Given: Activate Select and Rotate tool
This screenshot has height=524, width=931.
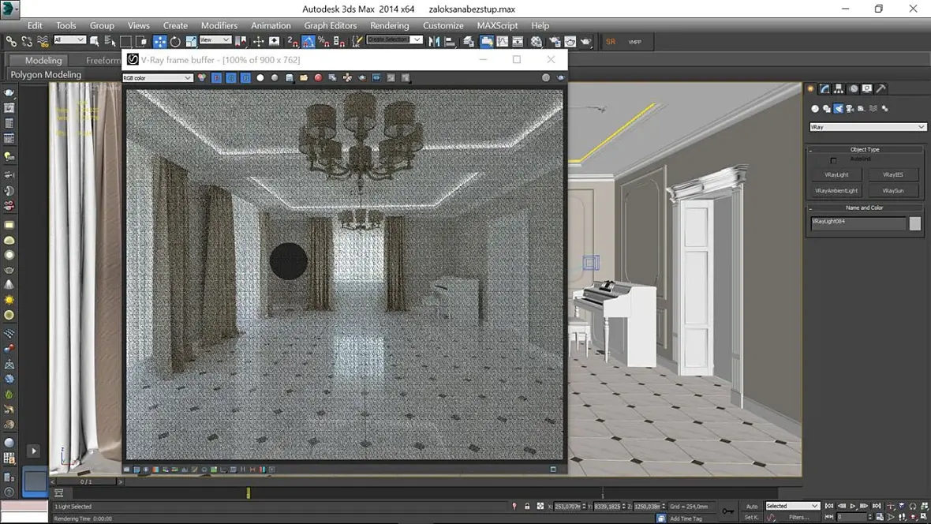Looking at the screenshot, I should [x=175, y=42].
